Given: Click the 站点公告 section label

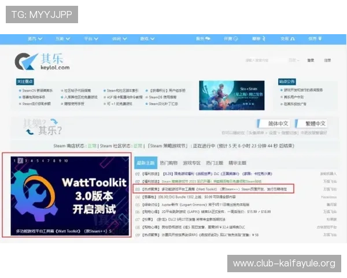Looking at the screenshot, I should (x=287, y=82).
